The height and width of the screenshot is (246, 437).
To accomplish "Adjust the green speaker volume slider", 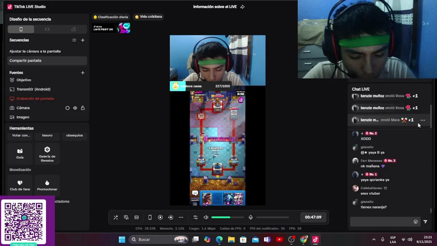I will 228,217.
